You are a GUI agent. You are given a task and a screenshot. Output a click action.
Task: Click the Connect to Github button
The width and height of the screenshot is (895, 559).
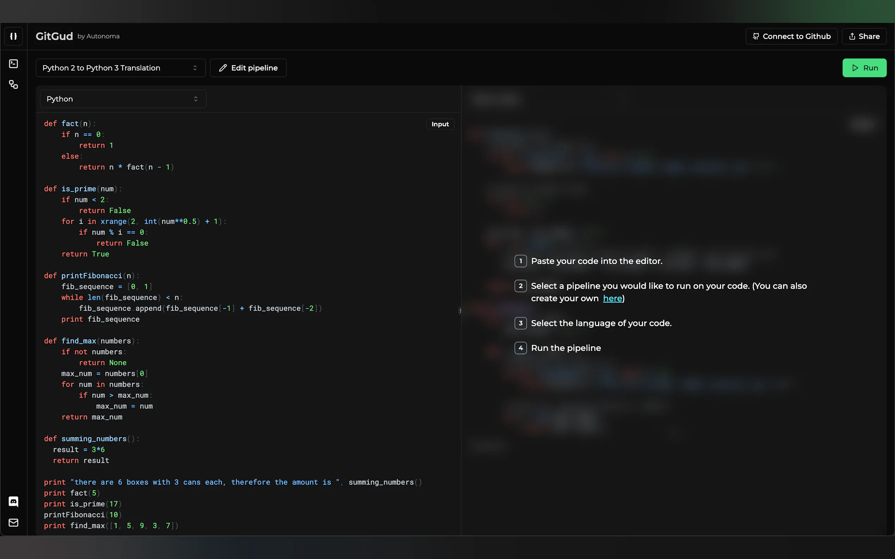(796, 36)
